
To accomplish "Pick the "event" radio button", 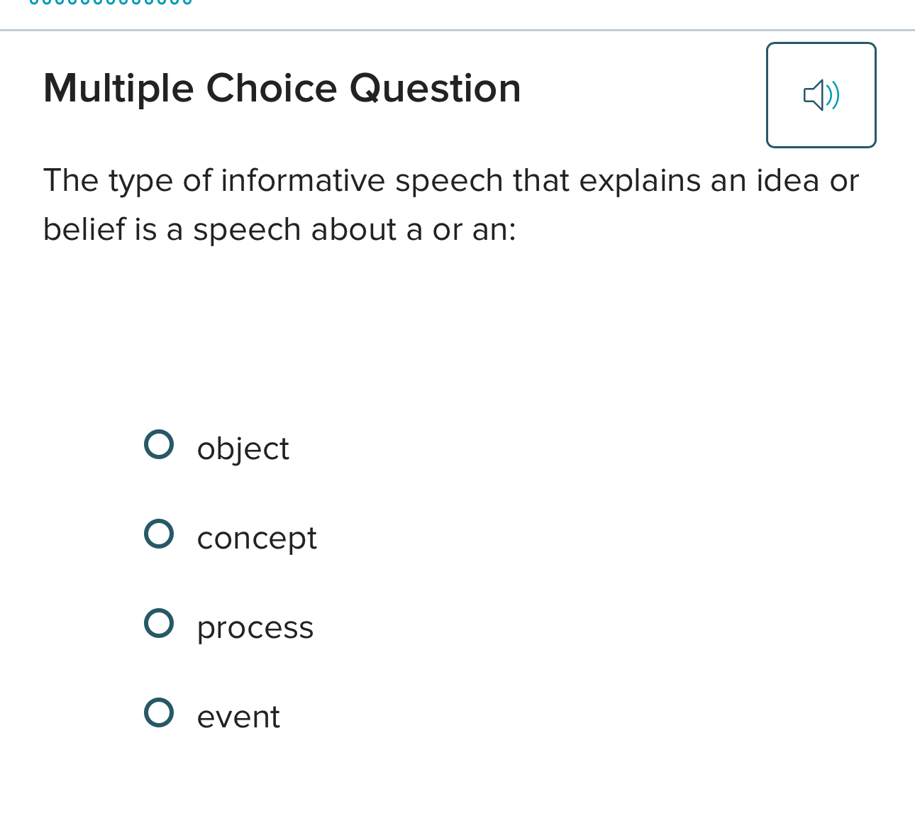I will [159, 713].
